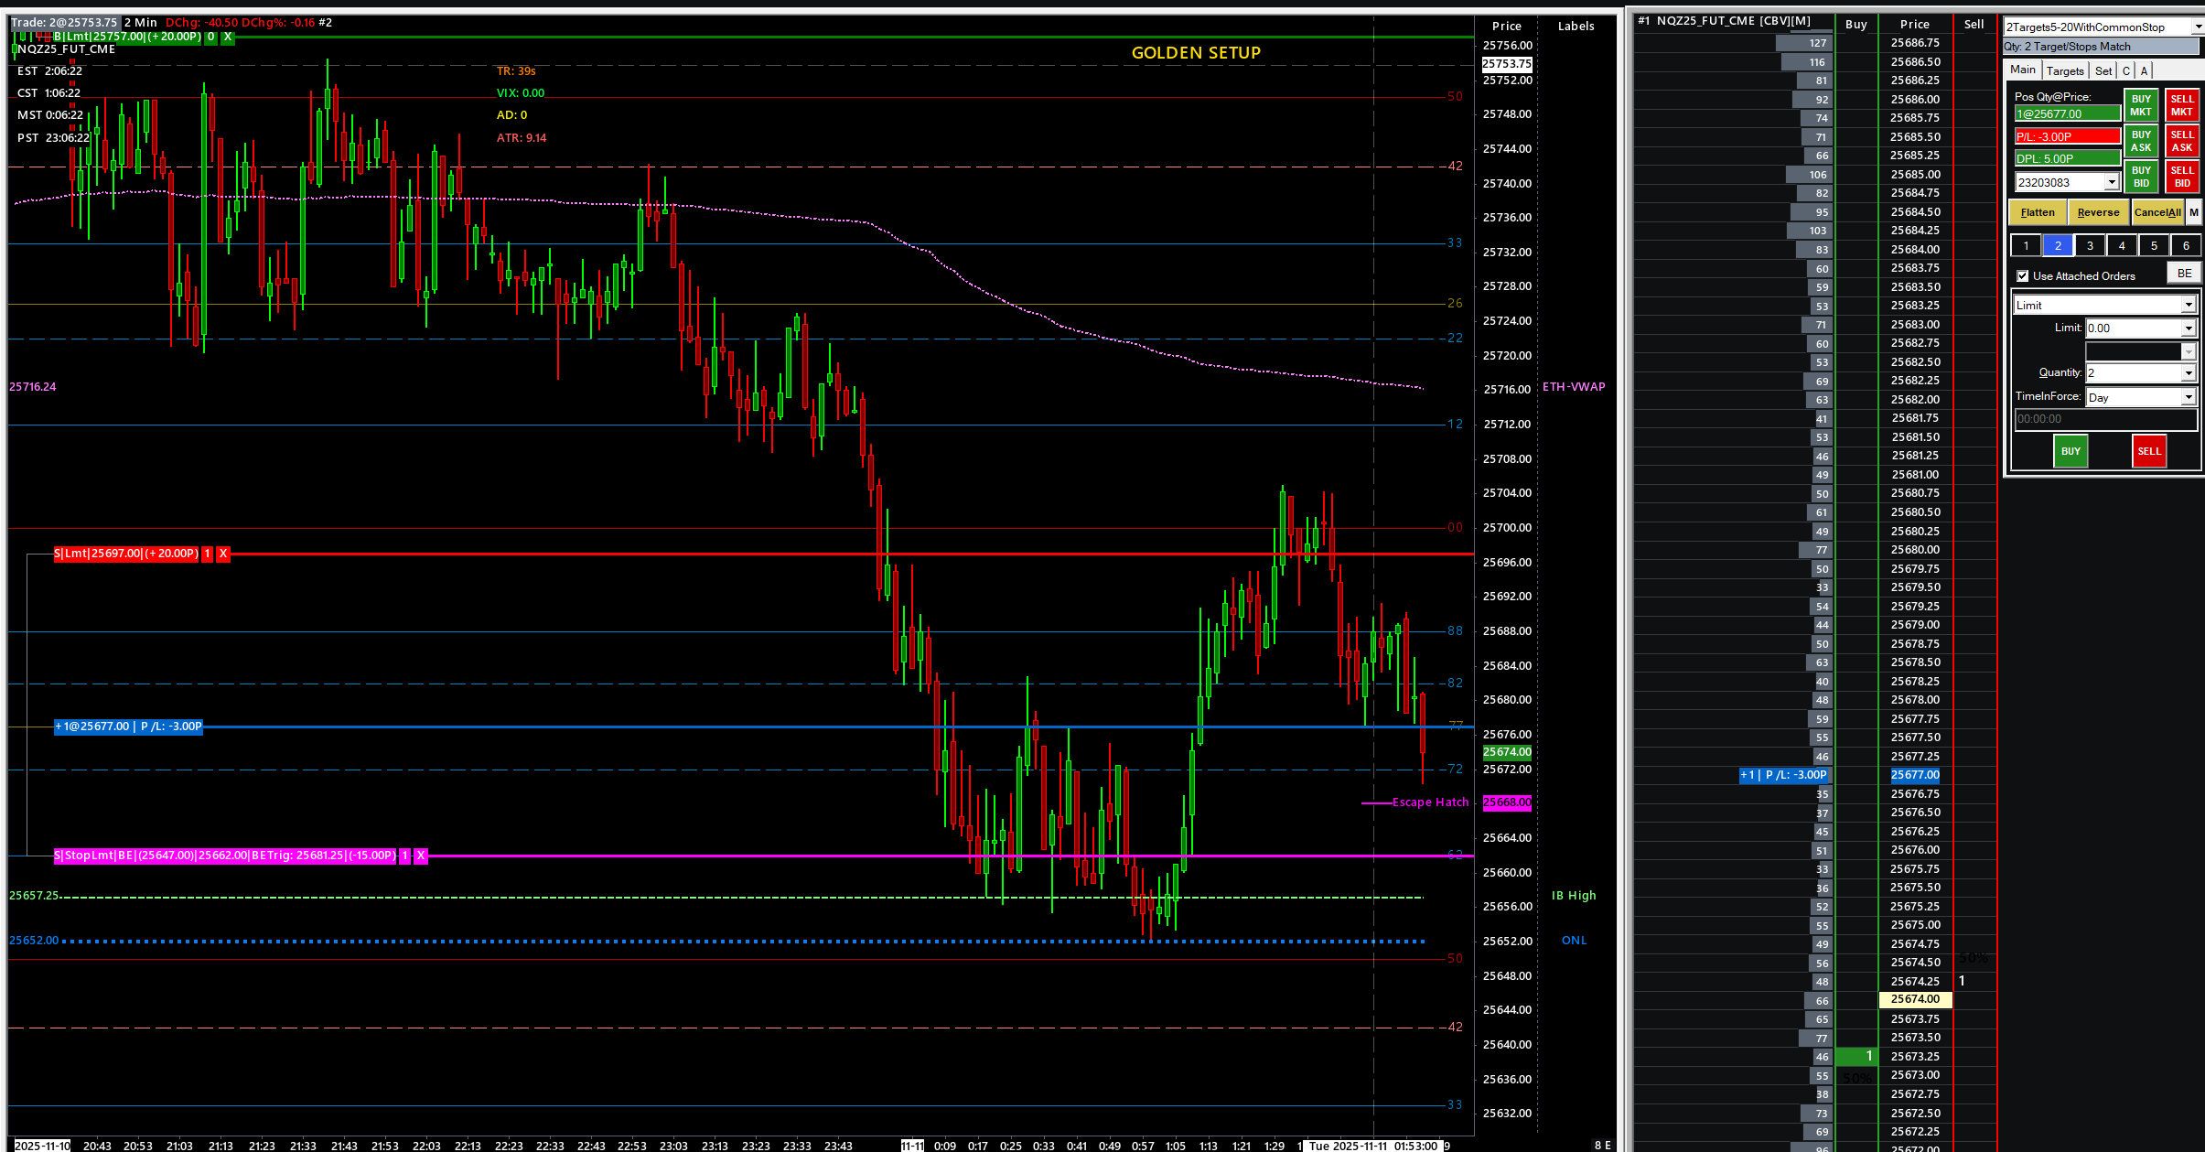Open the Set tab
Viewport: 2205px width, 1152px height.
2103,70
